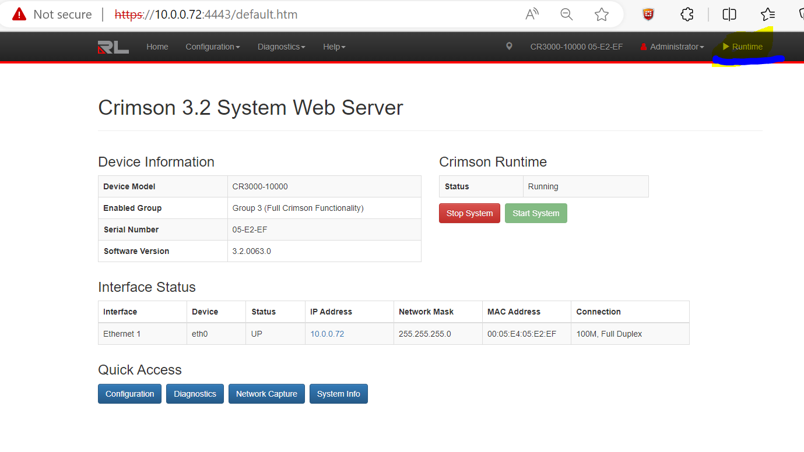Follow the 10.0.0.72 IP address link
The height and width of the screenshot is (452, 804).
coord(327,334)
